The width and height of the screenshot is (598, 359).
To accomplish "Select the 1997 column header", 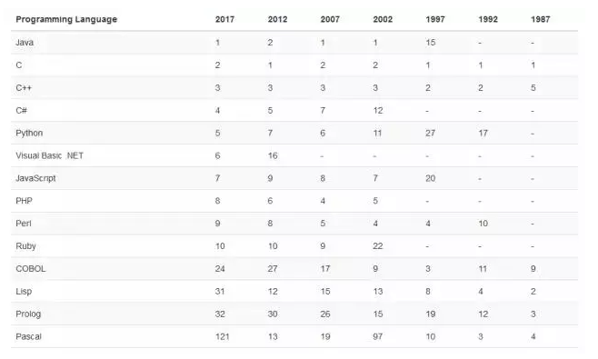I will [x=435, y=19].
